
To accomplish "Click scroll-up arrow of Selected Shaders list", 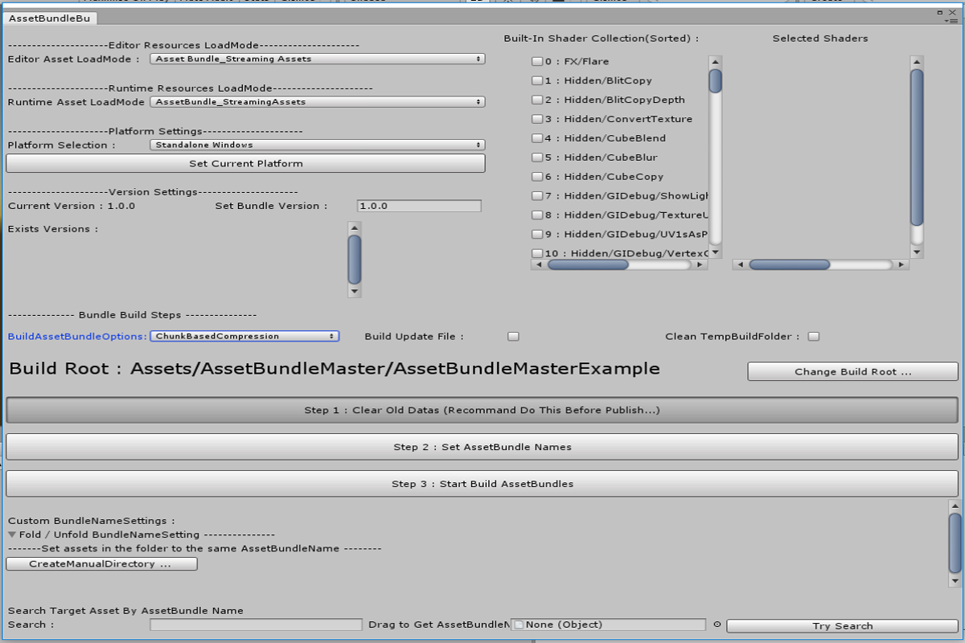I will (916, 62).
